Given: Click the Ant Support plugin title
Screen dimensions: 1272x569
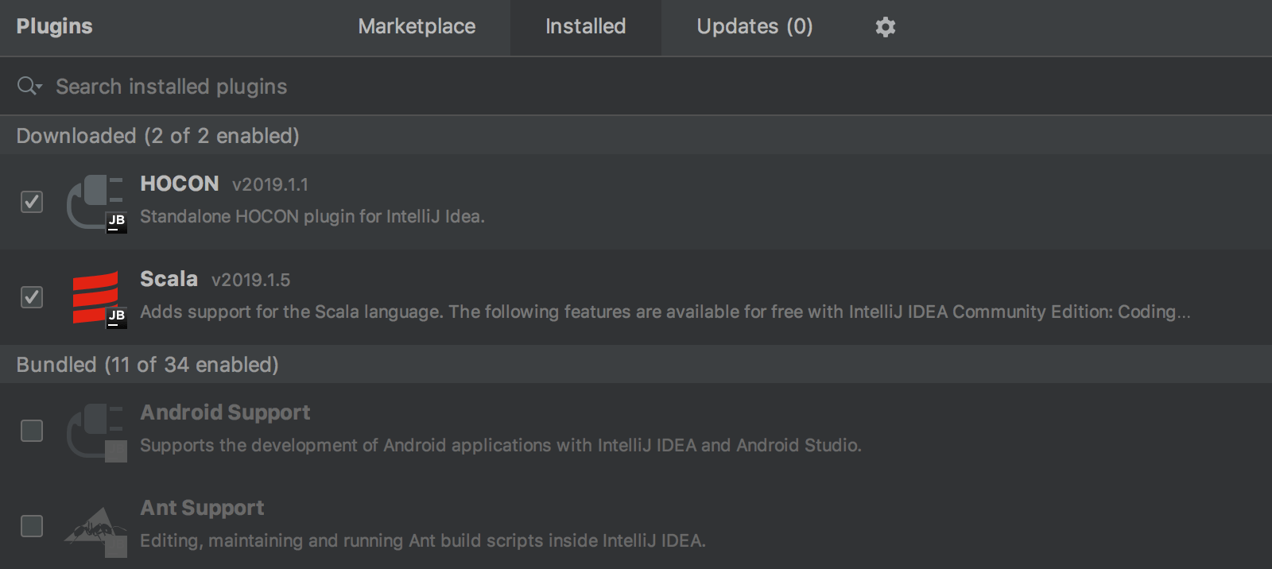Looking at the screenshot, I should pyautogui.click(x=202, y=508).
